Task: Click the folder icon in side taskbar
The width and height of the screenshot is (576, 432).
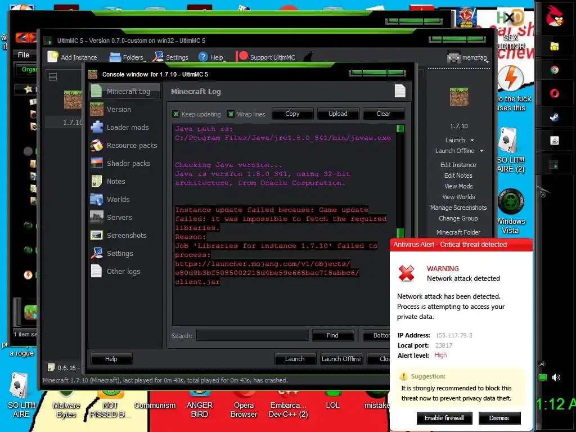Action: [554, 46]
